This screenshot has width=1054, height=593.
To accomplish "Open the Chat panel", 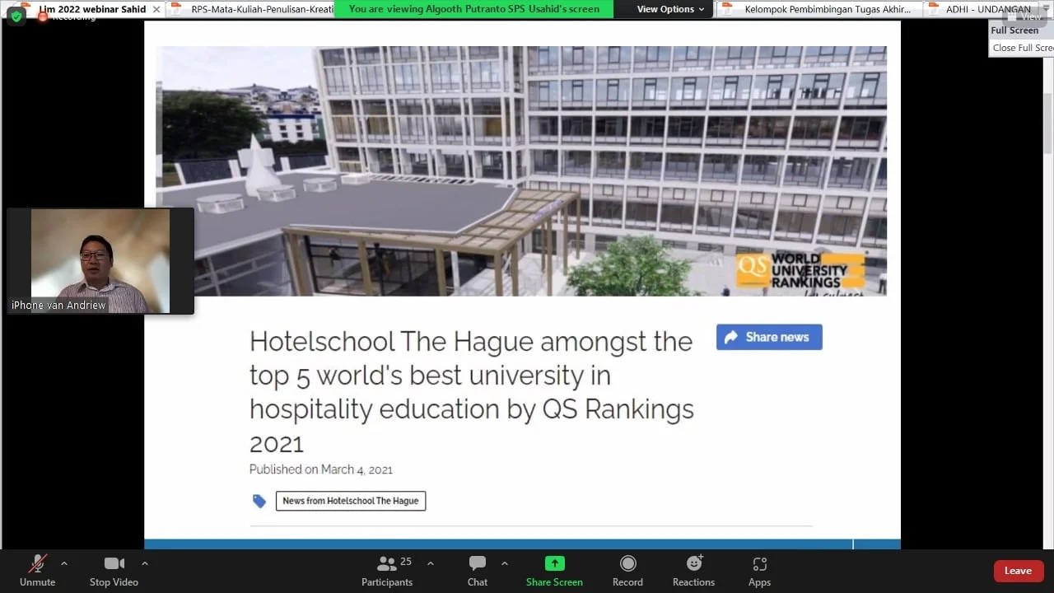I will [478, 571].
